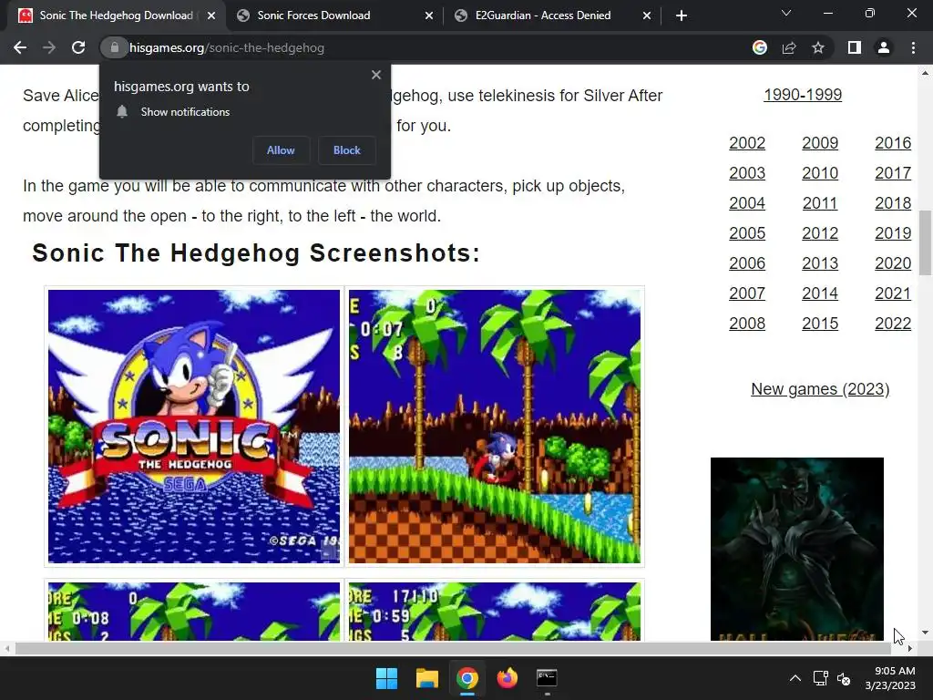933x700 pixels.
Task: Open the 2013 games link
Action: 820,263
